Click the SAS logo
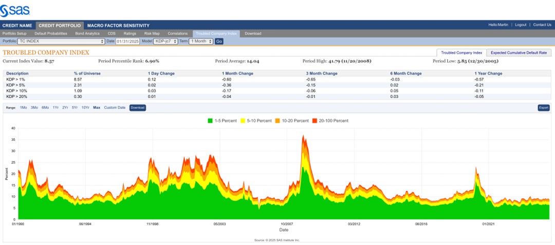This screenshot has height=245, width=555. pyautogui.click(x=16, y=9)
